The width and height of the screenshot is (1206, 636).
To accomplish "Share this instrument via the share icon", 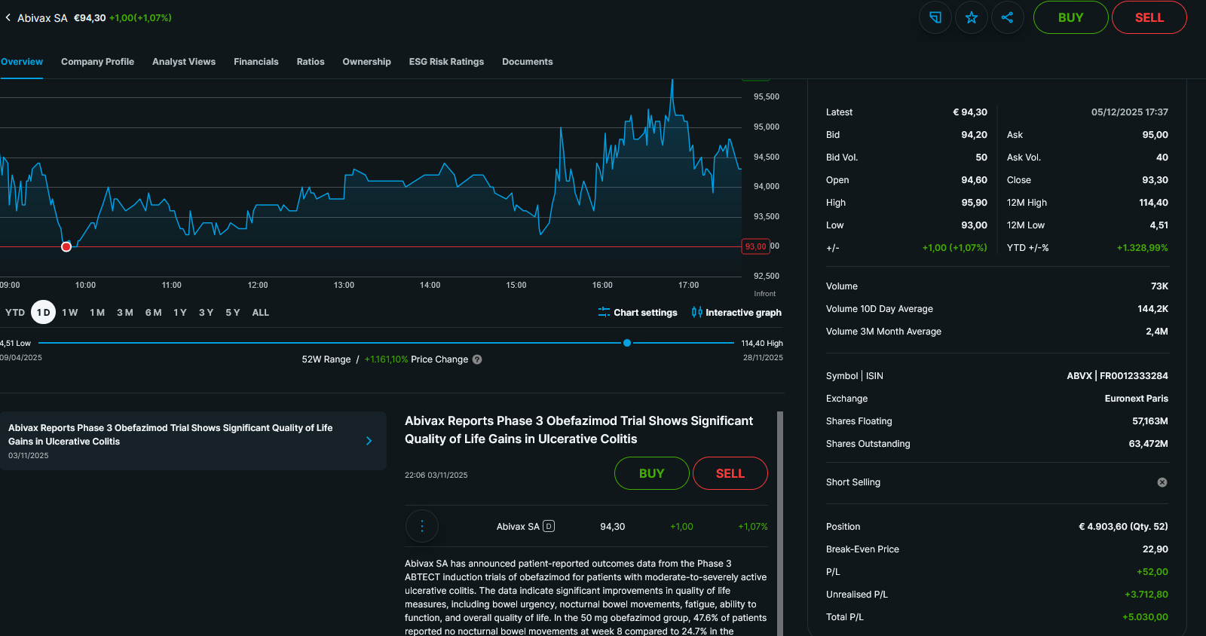I will pyautogui.click(x=1008, y=17).
